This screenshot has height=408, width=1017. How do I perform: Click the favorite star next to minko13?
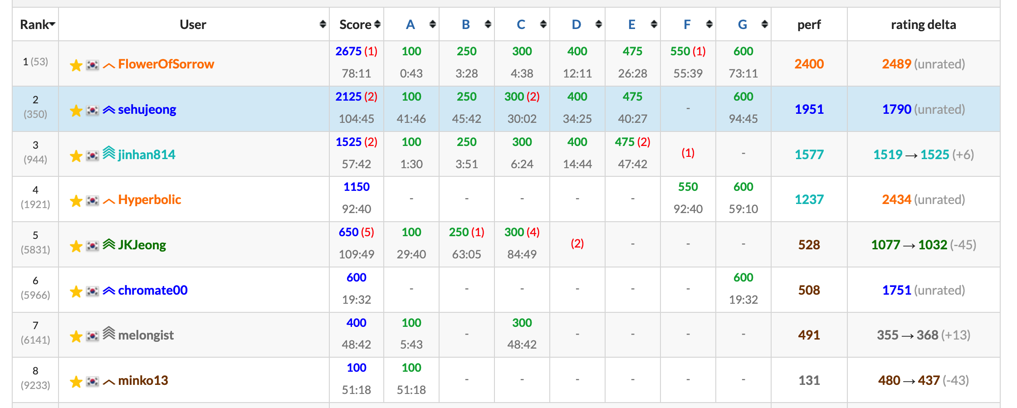[x=76, y=382]
